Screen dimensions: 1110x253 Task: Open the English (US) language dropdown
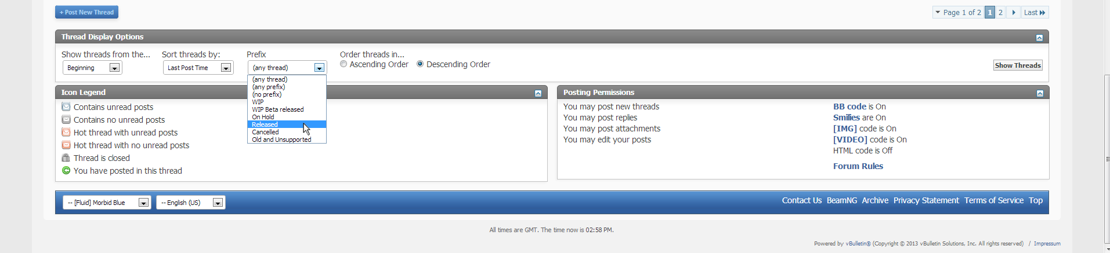coord(190,203)
